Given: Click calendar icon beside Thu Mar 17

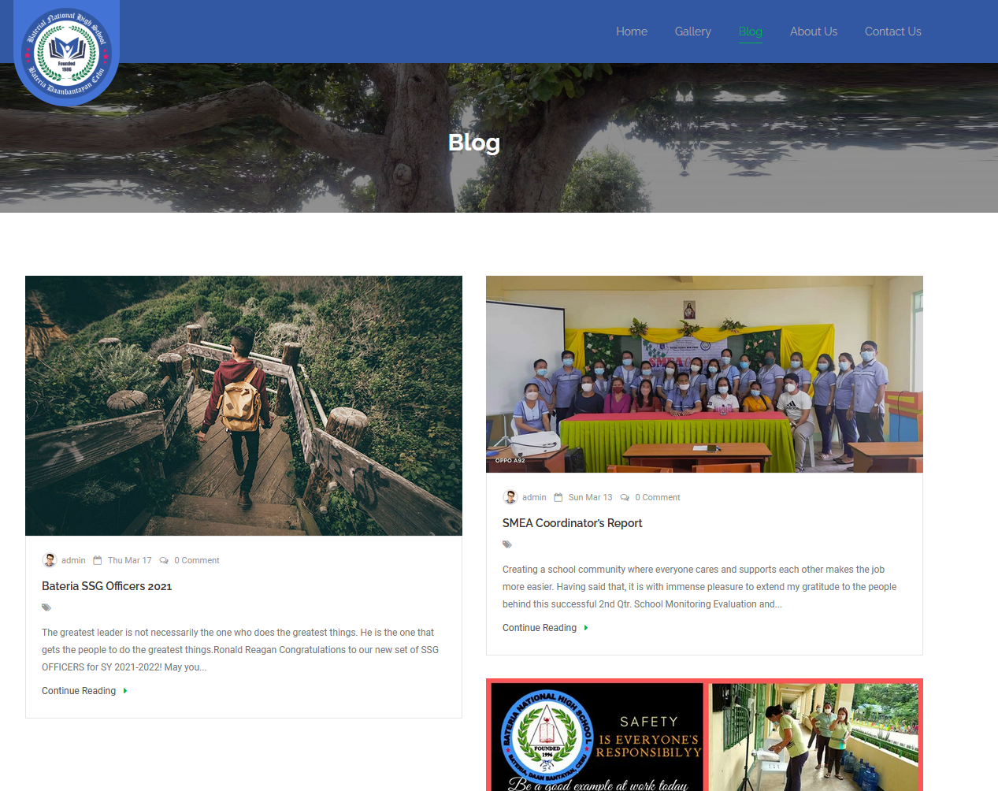Looking at the screenshot, I should pyautogui.click(x=98, y=560).
